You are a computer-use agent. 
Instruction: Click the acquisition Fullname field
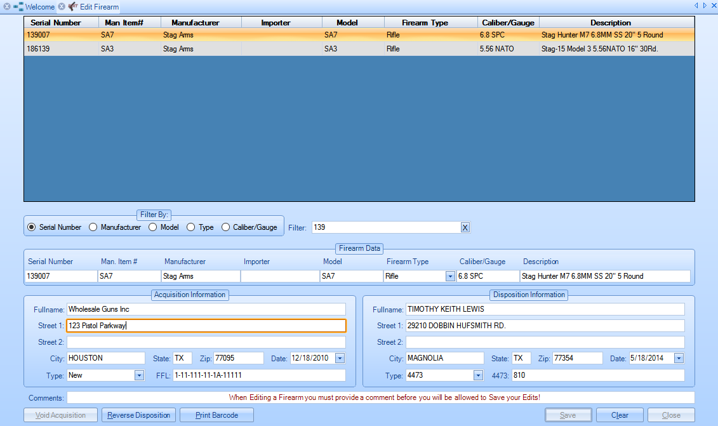206,309
